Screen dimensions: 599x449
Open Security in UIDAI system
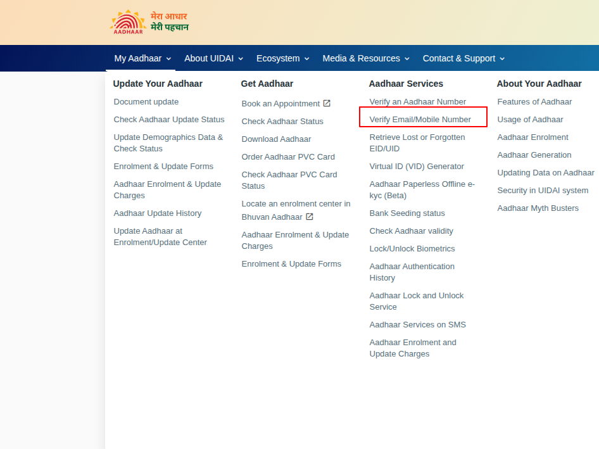click(543, 190)
